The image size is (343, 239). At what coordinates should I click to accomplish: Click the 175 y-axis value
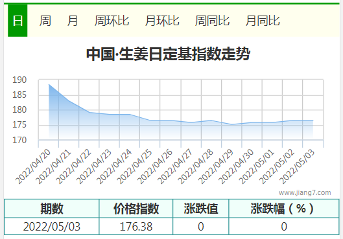(x=19, y=125)
